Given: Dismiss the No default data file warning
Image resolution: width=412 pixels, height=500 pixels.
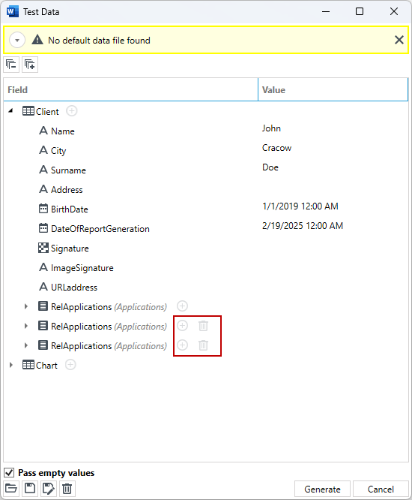Looking at the screenshot, I should click(x=399, y=40).
